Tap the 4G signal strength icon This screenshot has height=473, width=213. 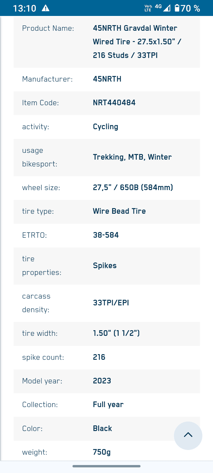pos(163,8)
